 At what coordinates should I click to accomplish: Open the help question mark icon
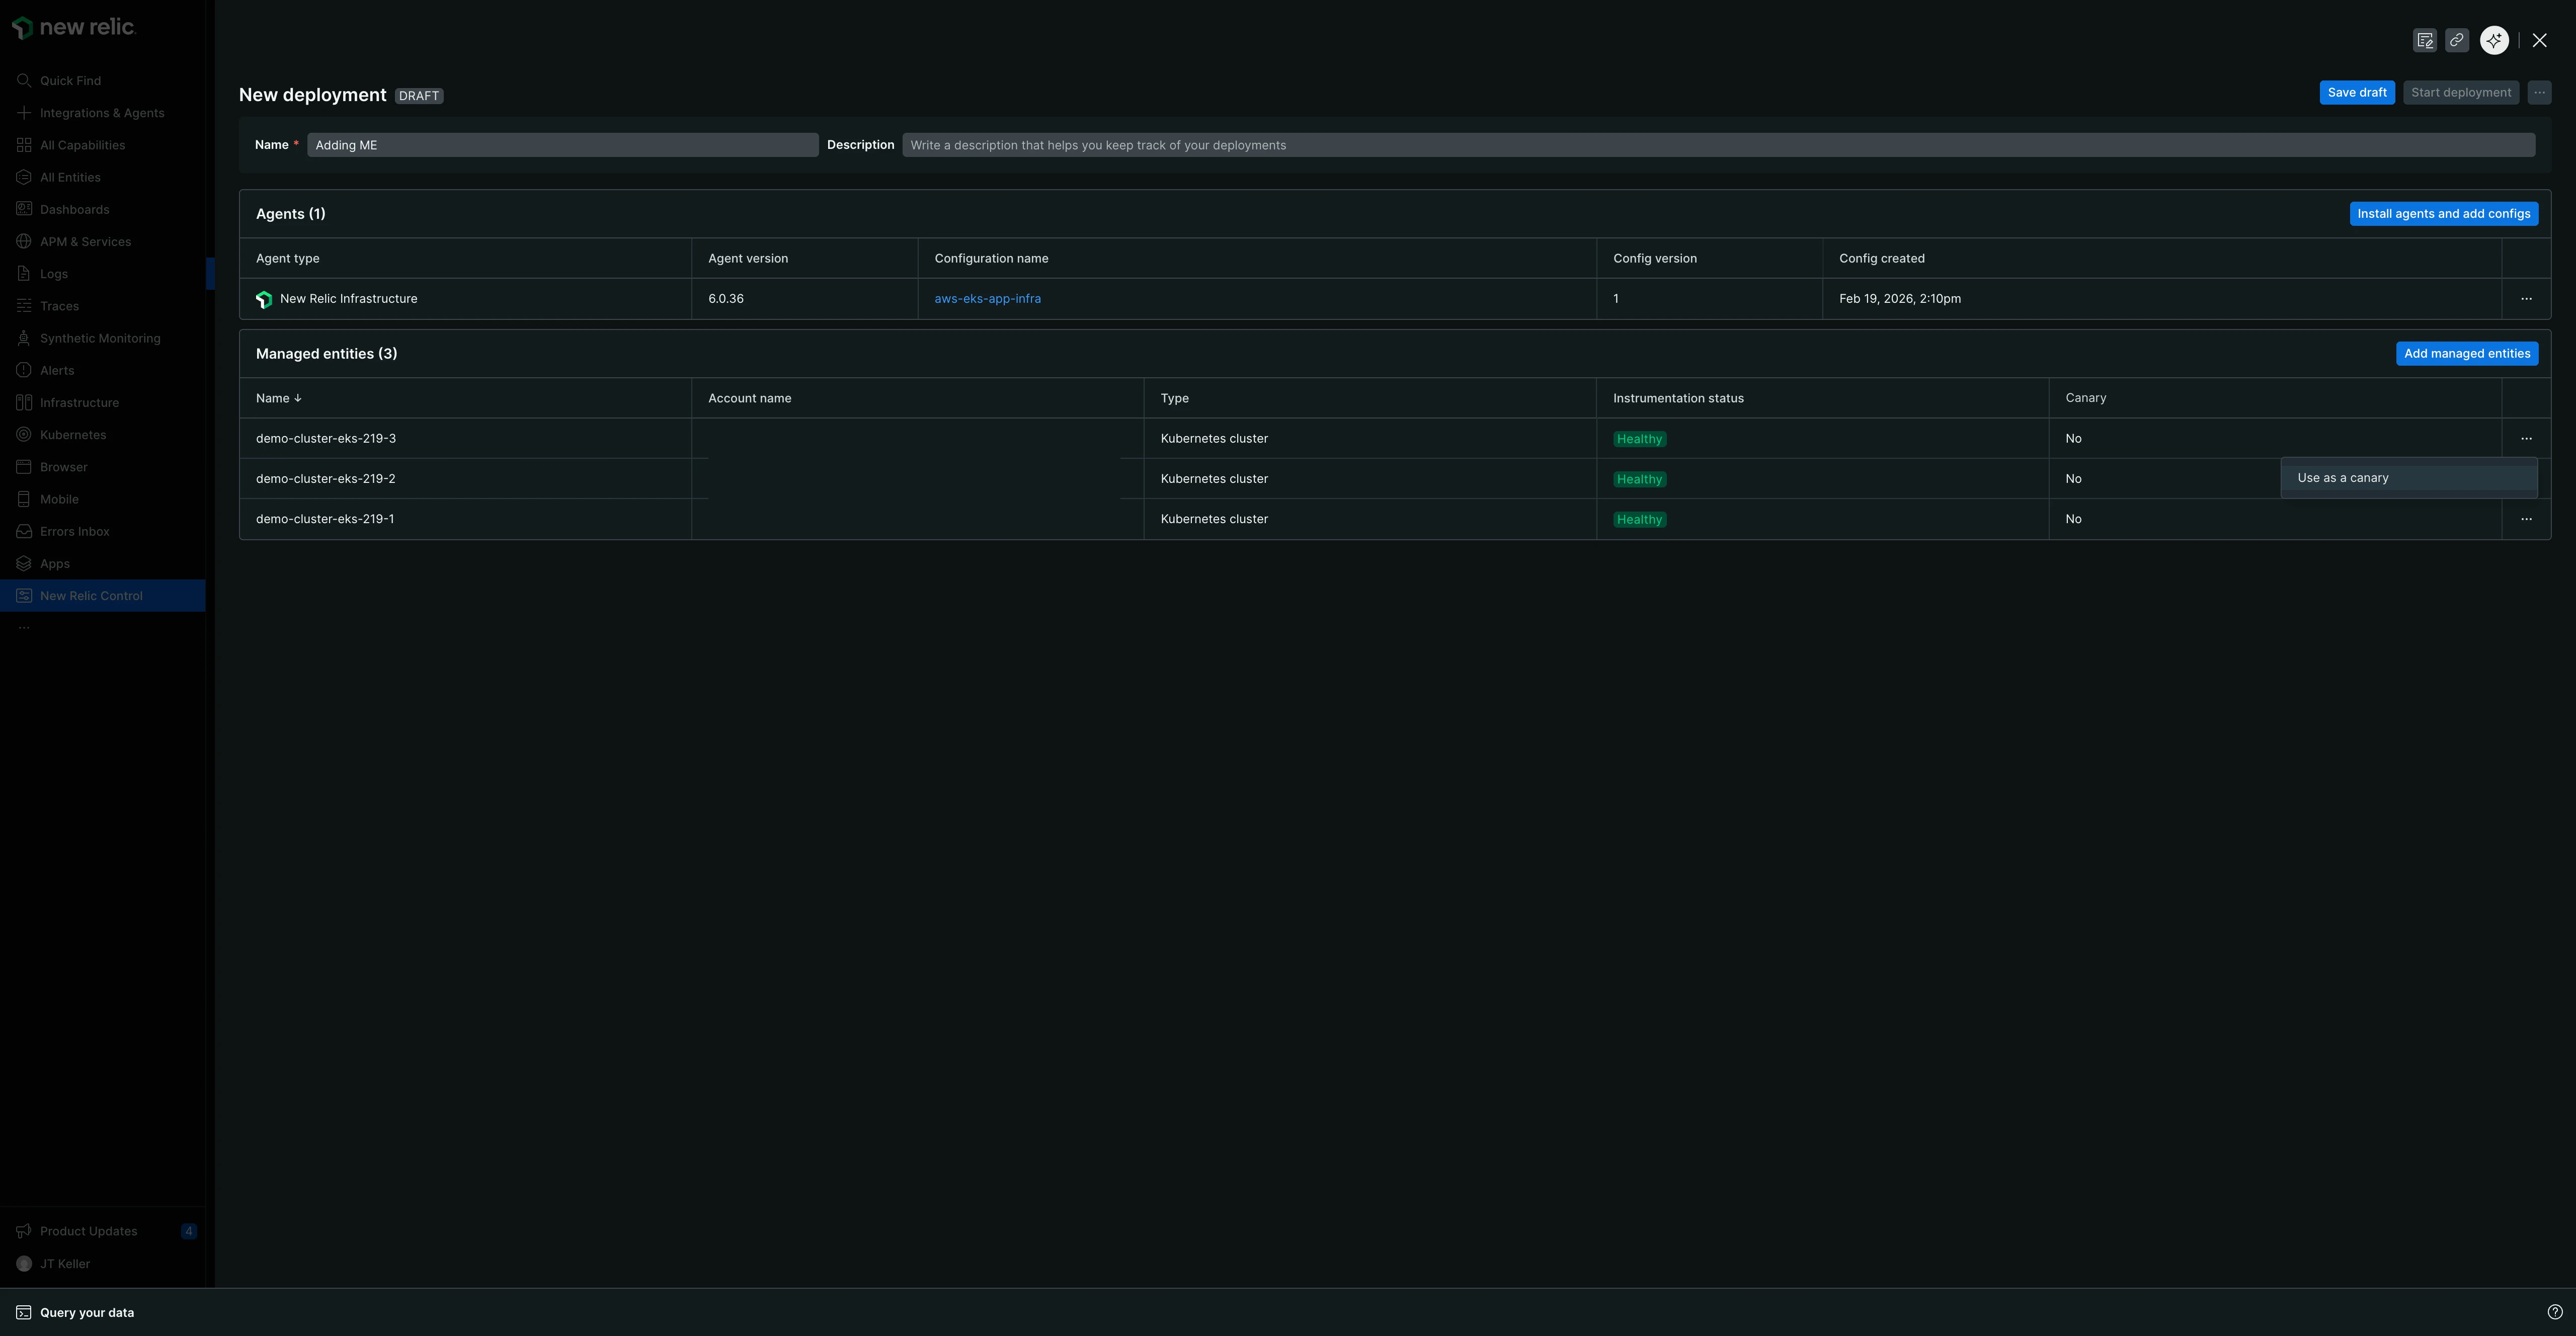(x=2554, y=1312)
